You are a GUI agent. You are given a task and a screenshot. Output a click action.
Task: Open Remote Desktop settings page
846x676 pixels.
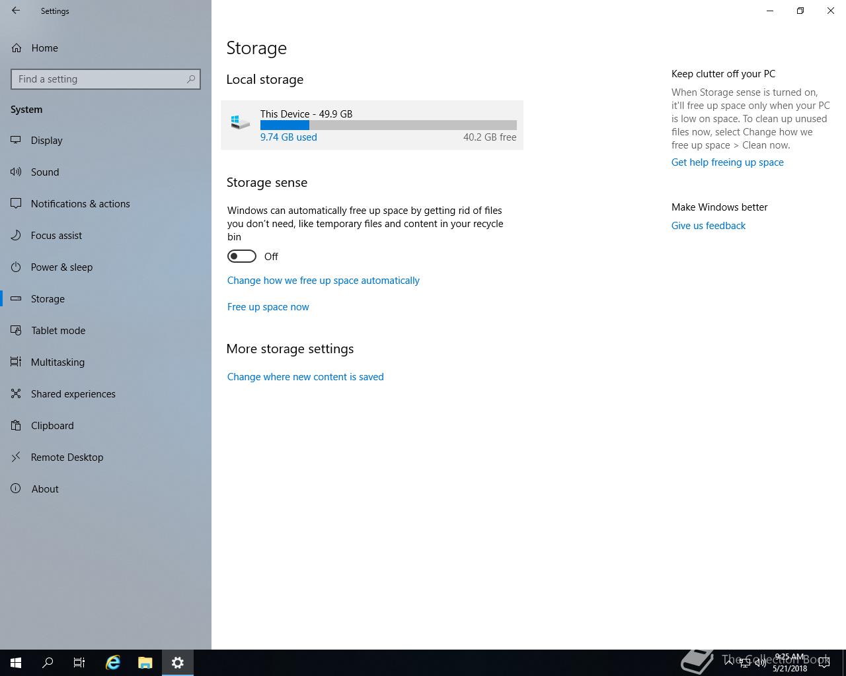[x=106, y=457]
